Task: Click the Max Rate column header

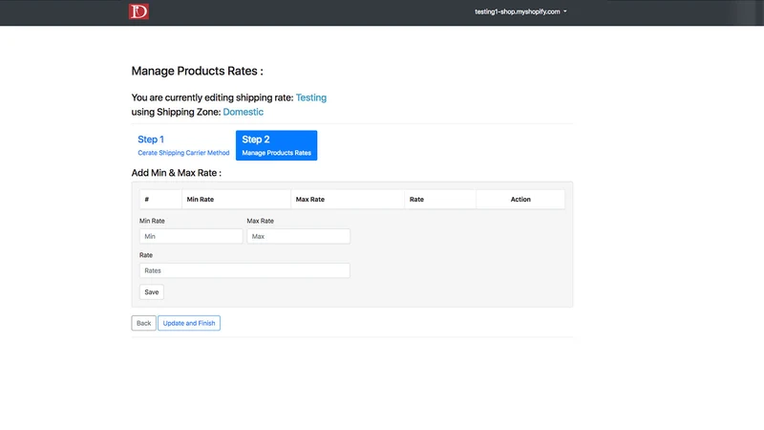Action: coord(348,200)
